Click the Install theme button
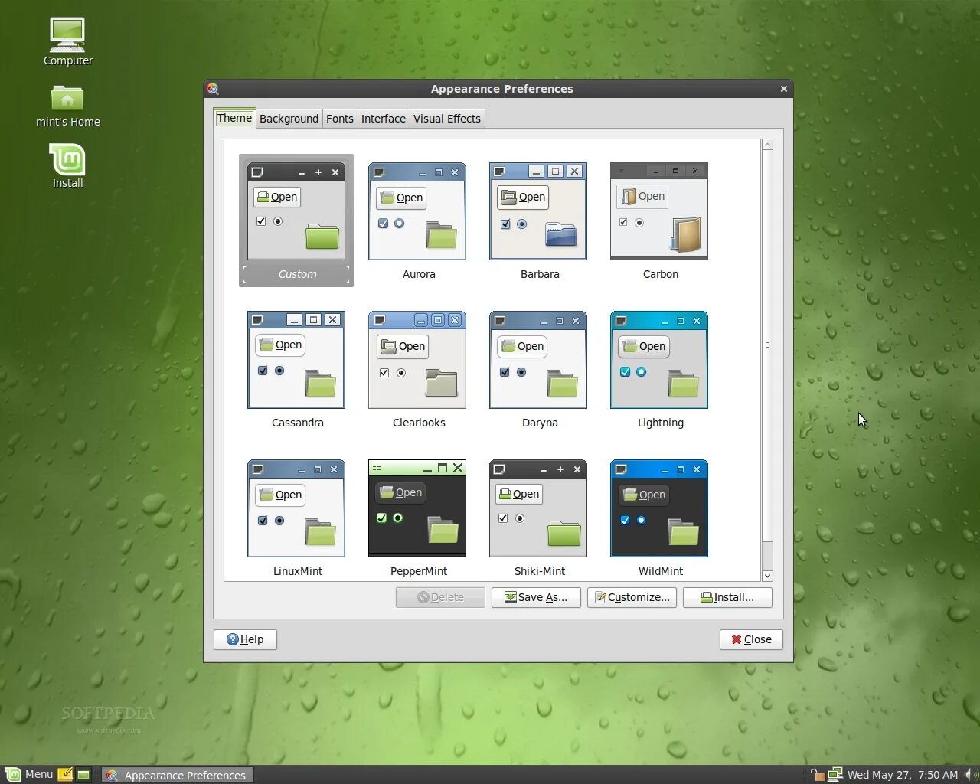Viewport: 980px width, 784px height. point(727,597)
